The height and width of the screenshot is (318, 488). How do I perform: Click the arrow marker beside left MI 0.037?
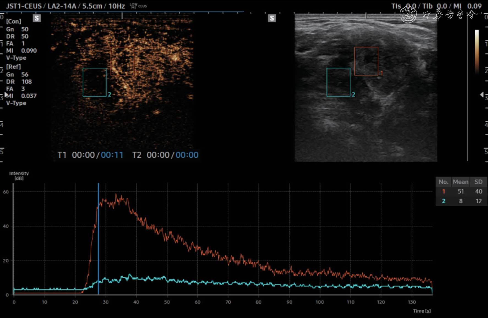(x=6, y=94)
